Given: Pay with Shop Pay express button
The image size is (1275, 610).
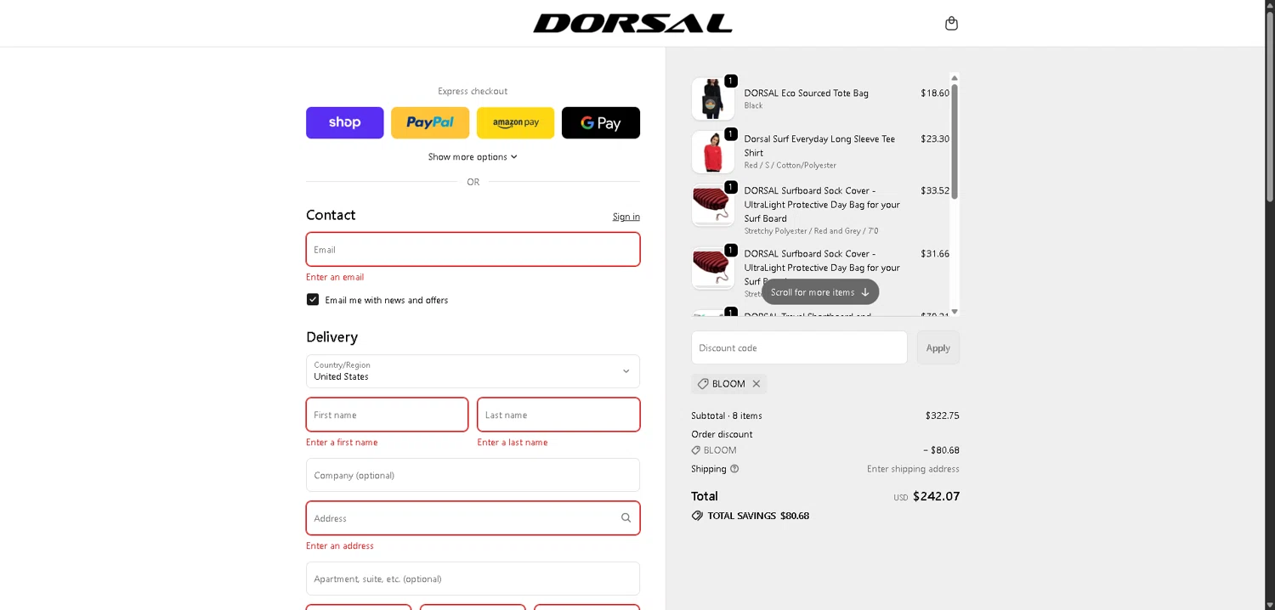Looking at the screenshot, I should click(x=344, y=122).
